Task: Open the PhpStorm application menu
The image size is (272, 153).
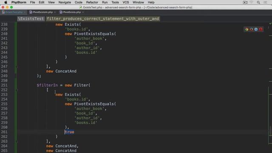Action: click(19, 3)
